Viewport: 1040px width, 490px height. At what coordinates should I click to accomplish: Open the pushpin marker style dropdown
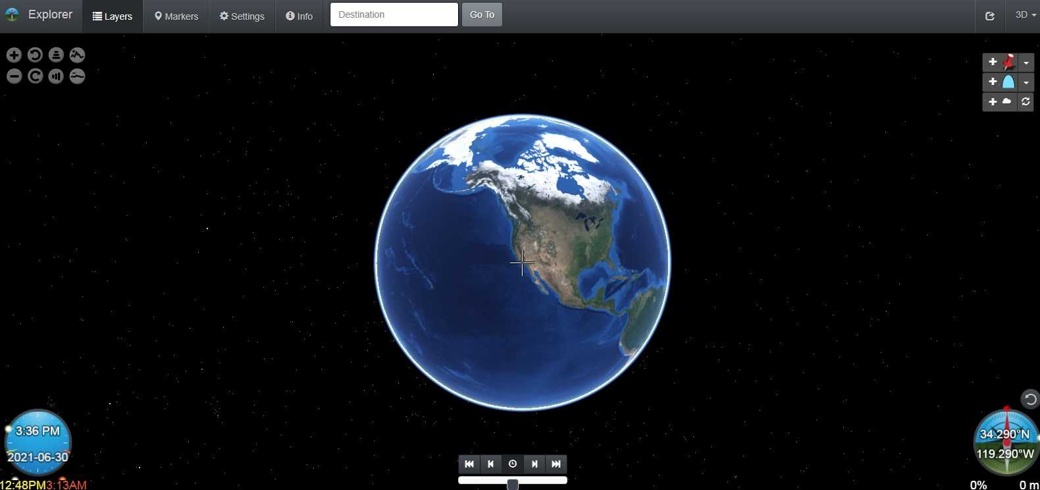click(x=1026, y=63)
